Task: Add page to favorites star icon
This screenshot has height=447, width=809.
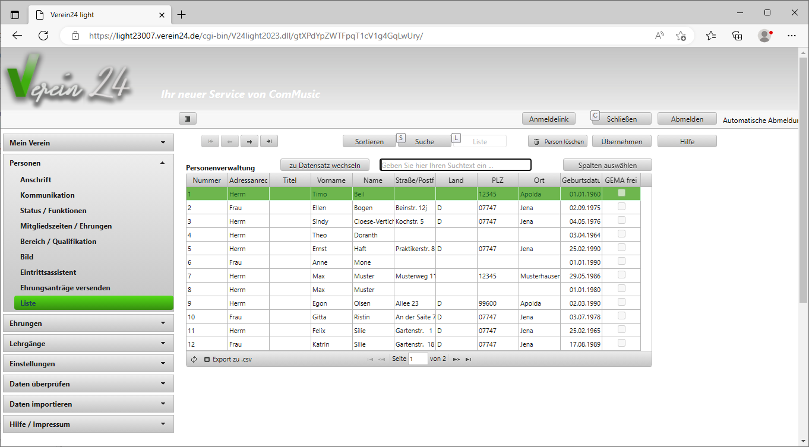Action: (681, 36)
